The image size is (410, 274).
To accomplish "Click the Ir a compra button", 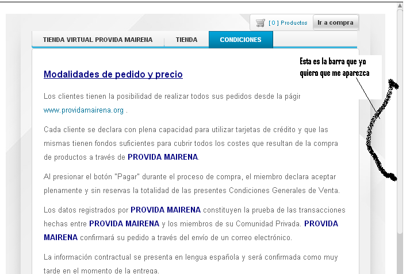I will click(335, 22).
